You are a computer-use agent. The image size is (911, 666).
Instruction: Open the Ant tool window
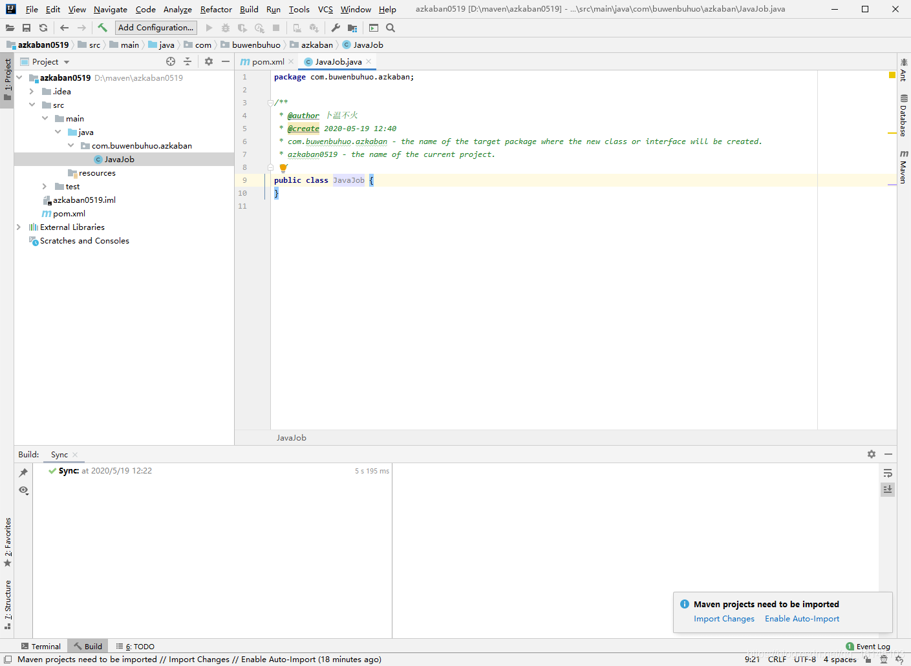903,70
